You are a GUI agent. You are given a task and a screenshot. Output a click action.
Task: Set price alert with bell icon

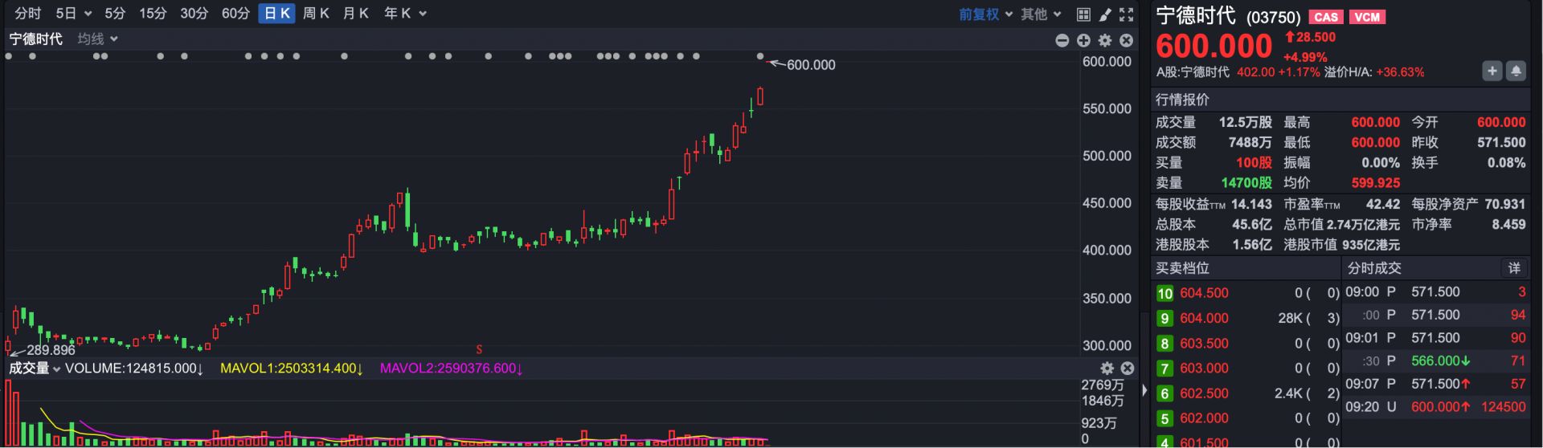click(1516, 71)
